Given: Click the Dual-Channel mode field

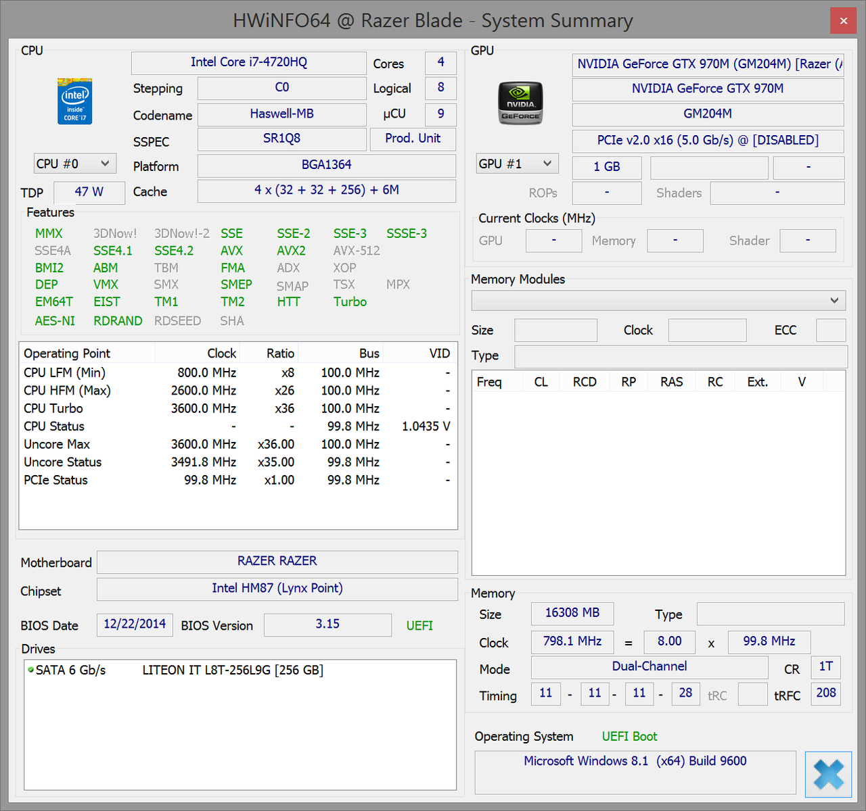Looking at the screenshot, I should click(649, 667).
